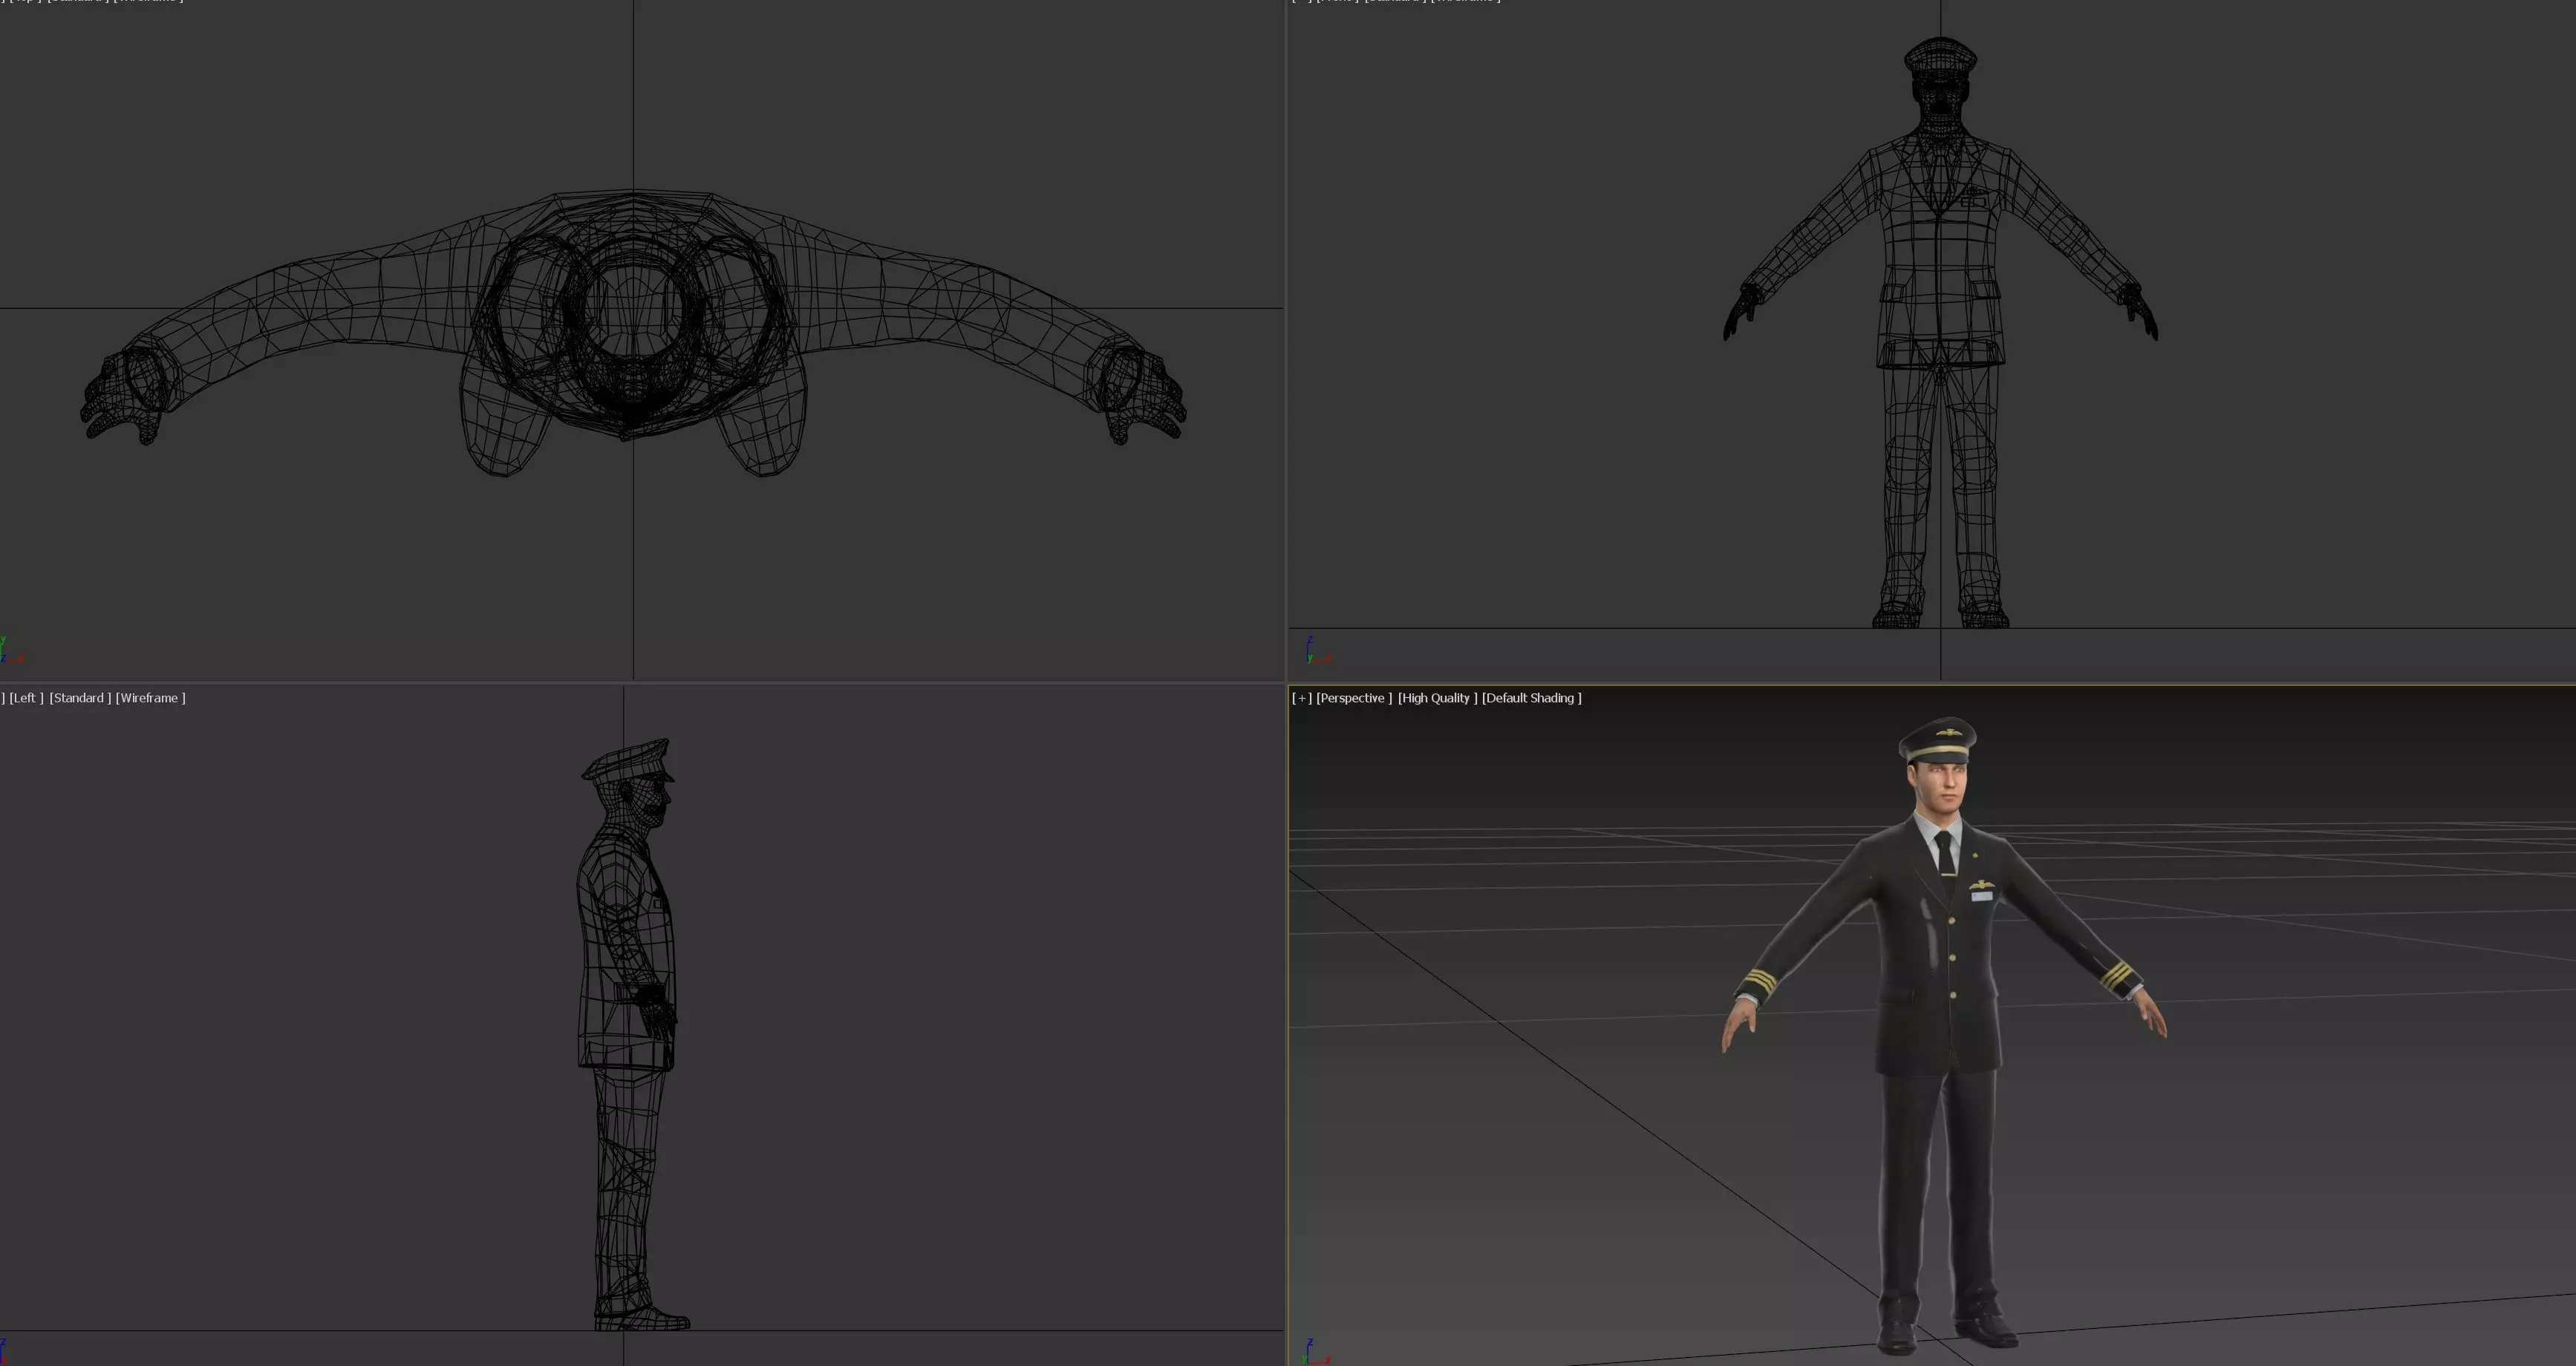Click the Left viewport name label
The height and width of the screenshot is (1366, 2576).
(x=26, y=698)
